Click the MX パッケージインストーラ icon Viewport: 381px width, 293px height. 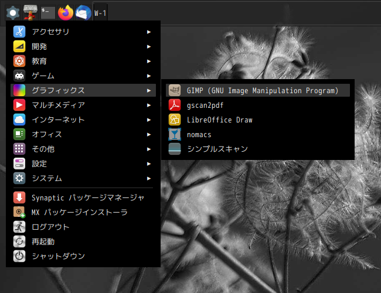click(x=19, y=212)
